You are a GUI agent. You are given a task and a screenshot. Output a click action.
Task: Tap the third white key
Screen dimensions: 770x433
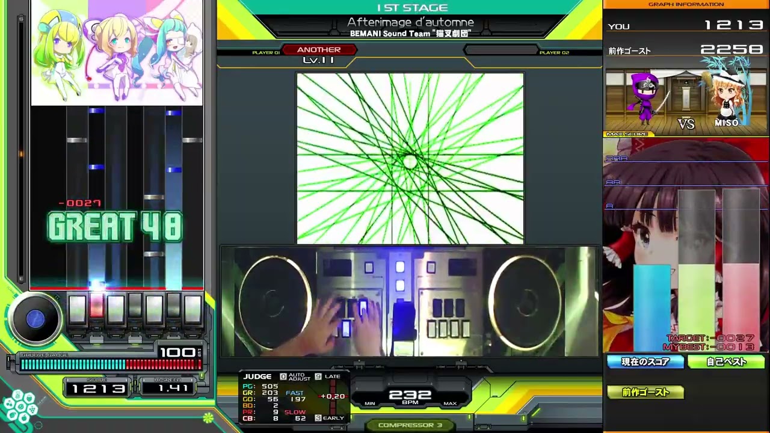(x=115, y=309)
